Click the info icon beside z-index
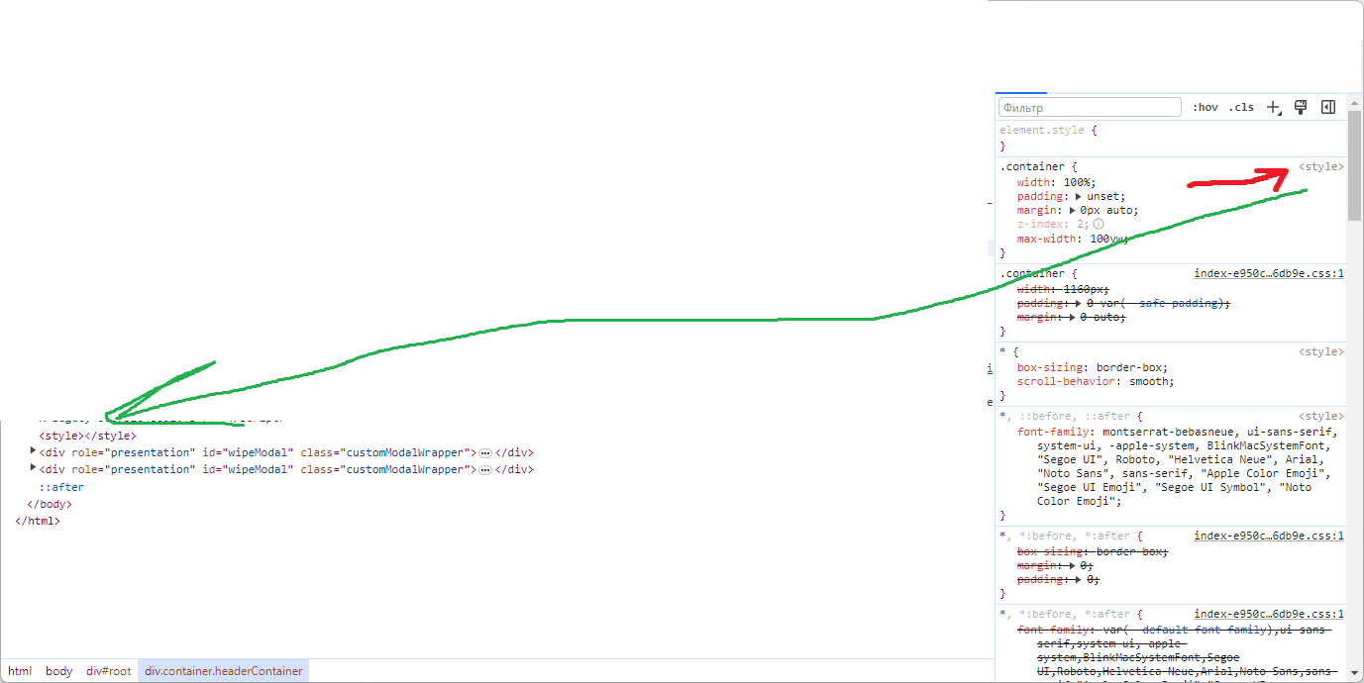1364x683 pixels. coord(1099,225)
